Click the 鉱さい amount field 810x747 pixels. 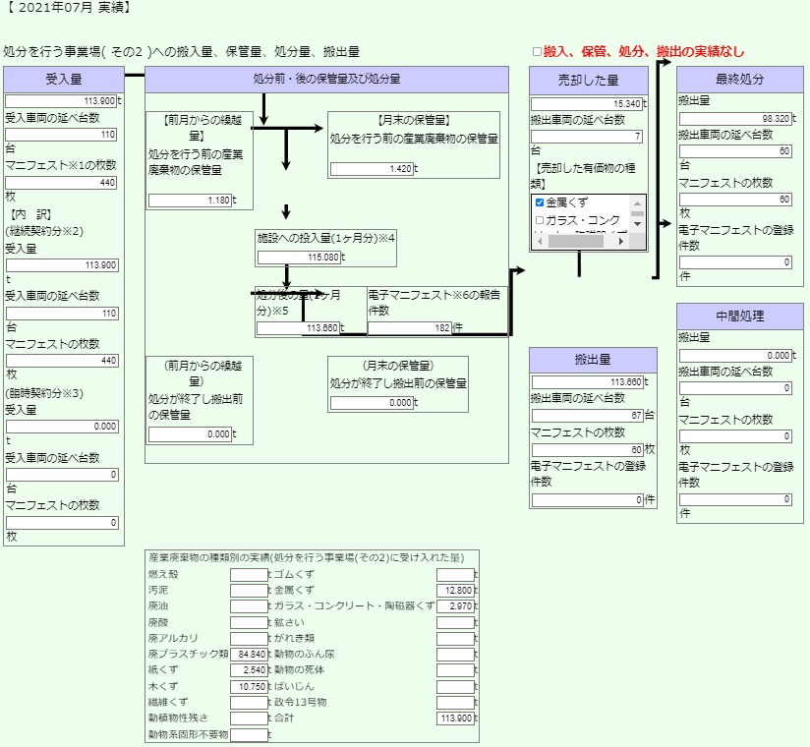click(x=455, y=622)
